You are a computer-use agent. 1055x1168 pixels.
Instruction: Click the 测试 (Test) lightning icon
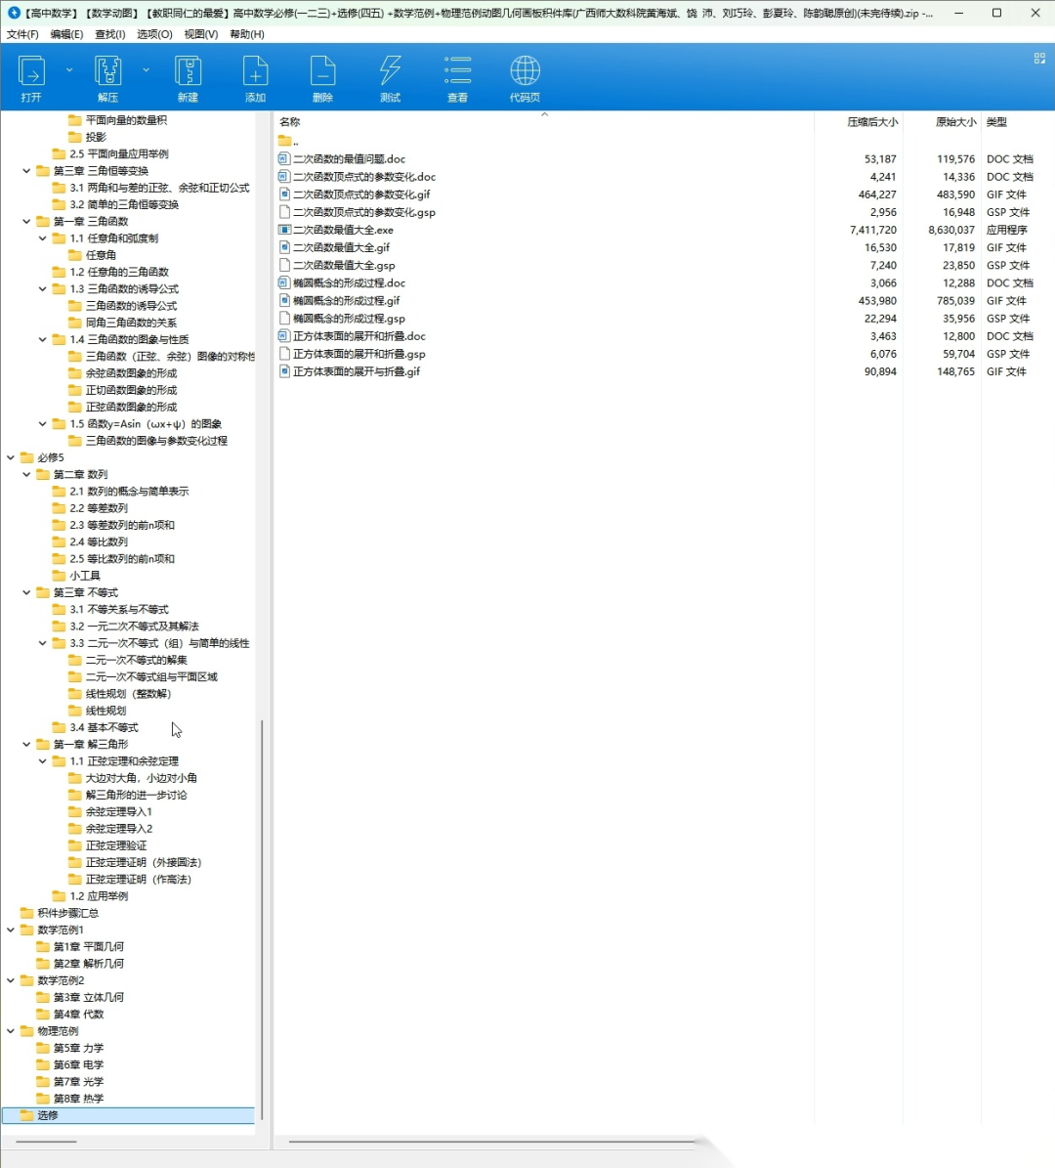point(390,72)
